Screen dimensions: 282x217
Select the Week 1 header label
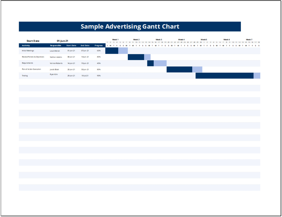[x=115, y=39]
